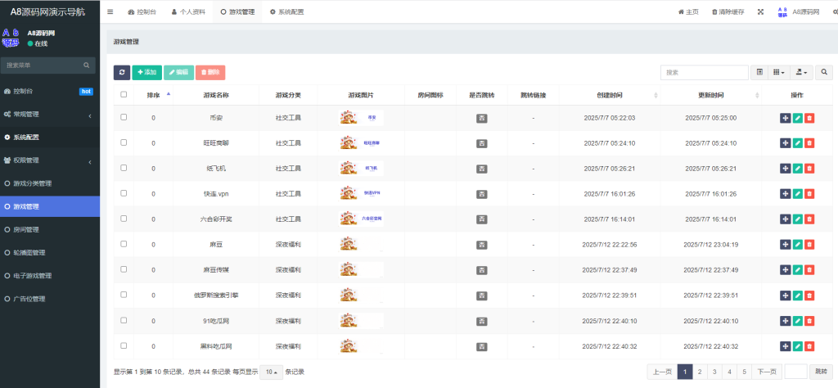Image resolution: width=838 pixels, height=388 pixels.
Task: Sort by the 创建时间 column header
Action: pyautogui.click(x=609, y=95)
